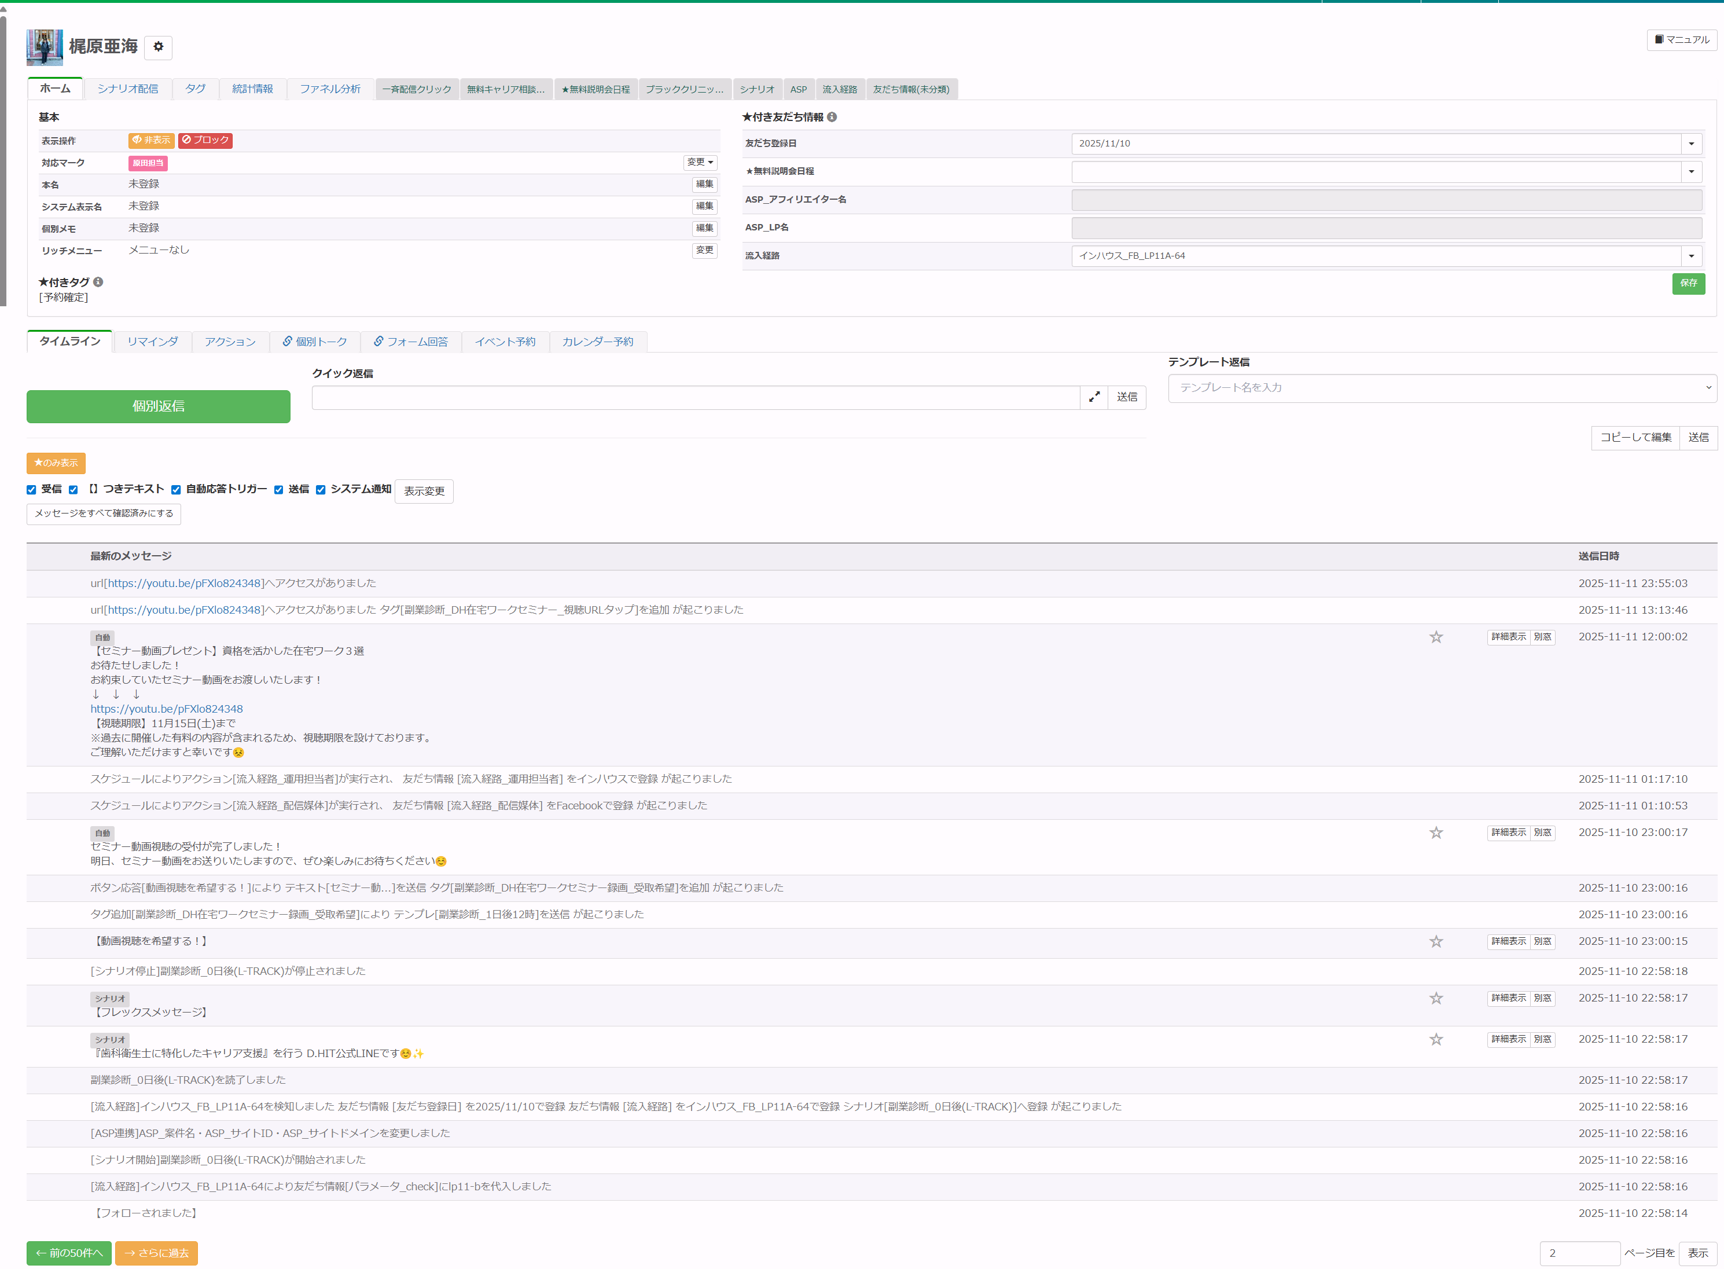Star the 【動画視聴を希望する！】 message
This screenshot has height=1269, width=1724.
[1435, 941]
